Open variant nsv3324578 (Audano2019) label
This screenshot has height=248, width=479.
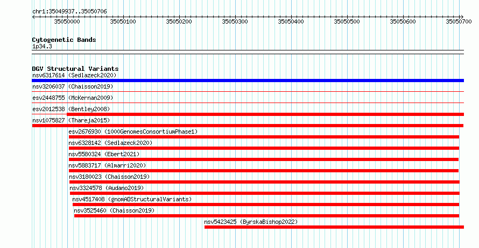pos(107,188)
